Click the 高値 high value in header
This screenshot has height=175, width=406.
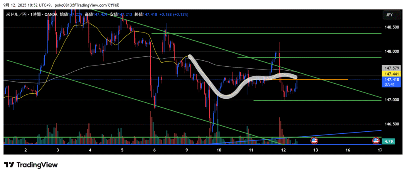(x=93, y=15)
